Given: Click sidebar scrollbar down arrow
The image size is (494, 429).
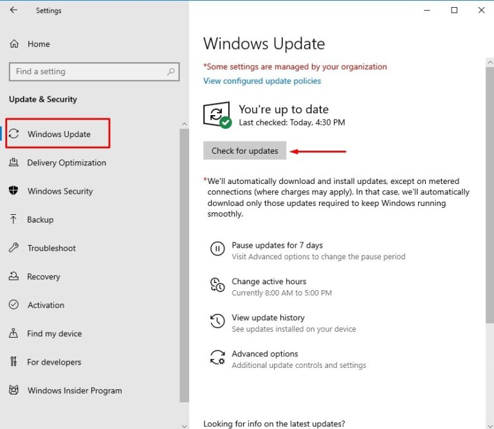Looking at the screenshot, I should point(185,426).
